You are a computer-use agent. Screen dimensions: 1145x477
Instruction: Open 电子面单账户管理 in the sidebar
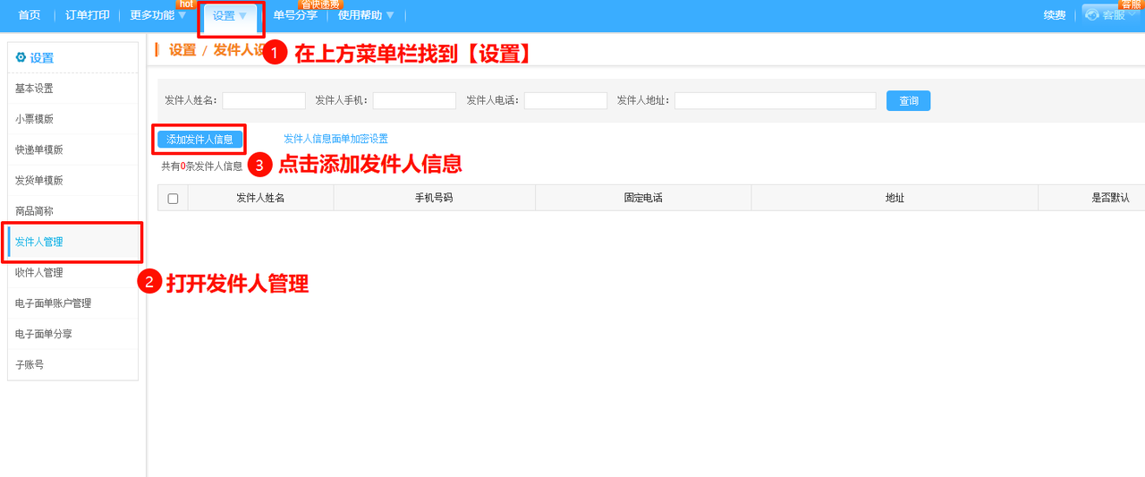coord(72,303)
